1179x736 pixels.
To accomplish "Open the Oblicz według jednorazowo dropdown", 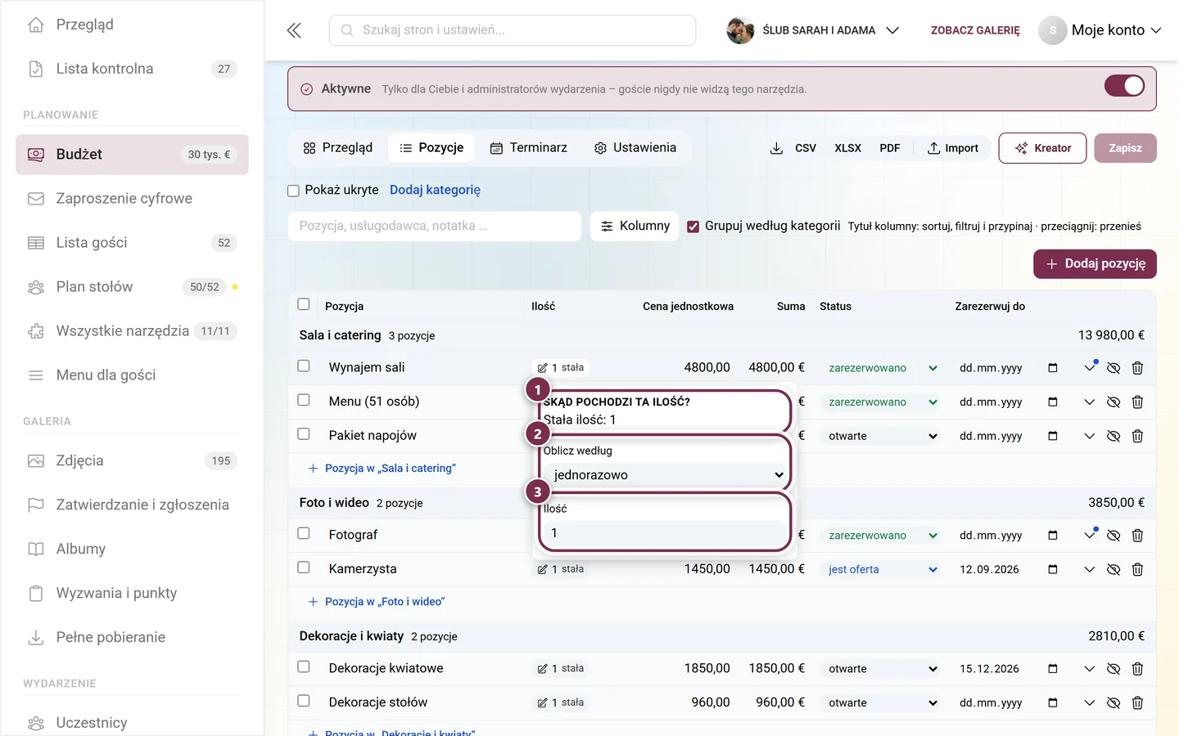I will [x=665, y=475].
